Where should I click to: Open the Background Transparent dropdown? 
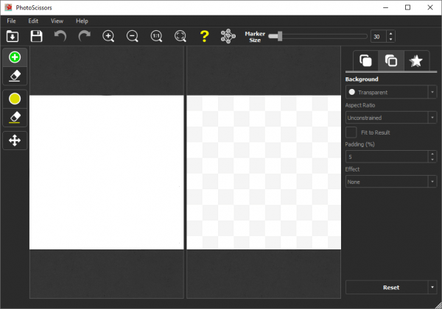(390, 92)
